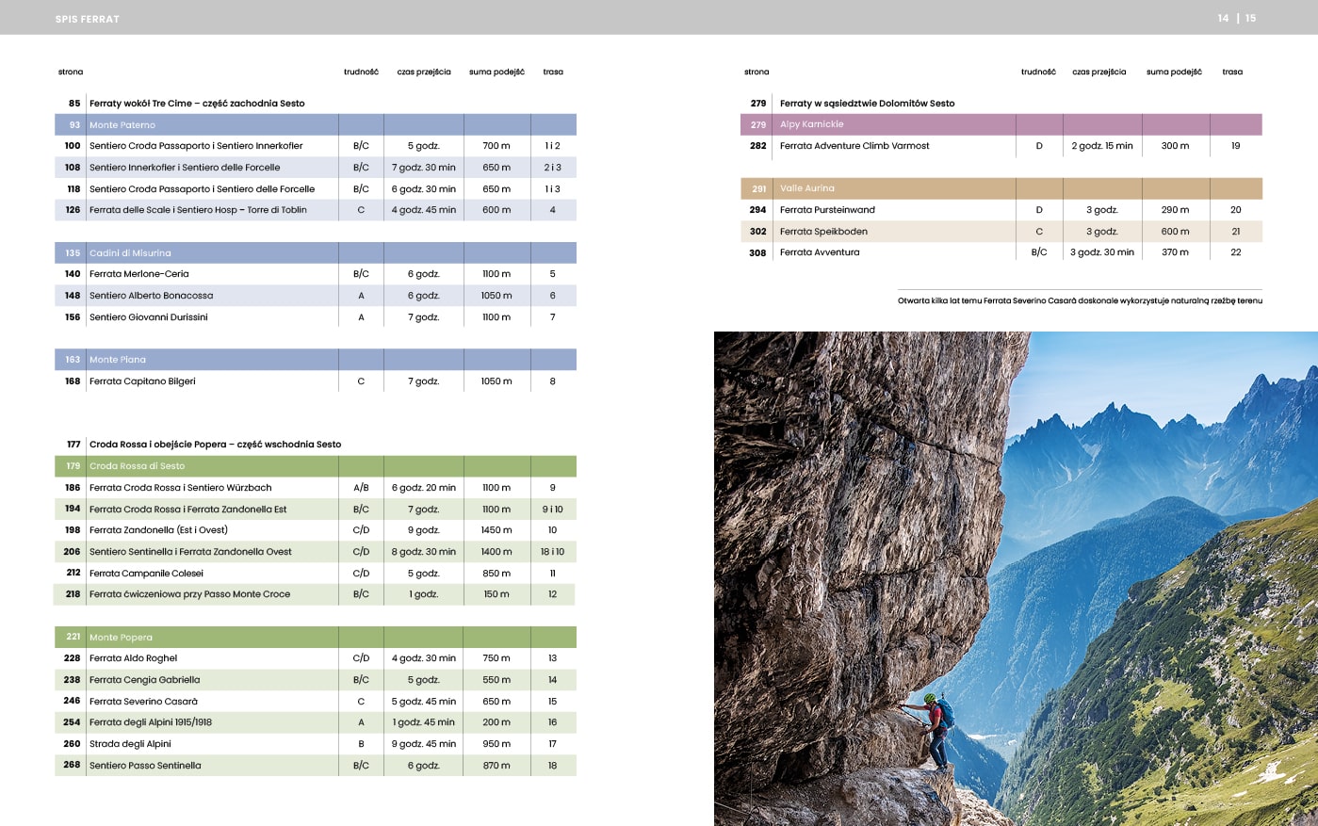The width and height of the screenshot is (1318, 826).
Task: Open 'Ferrata Severino Casarà' route entry
Action: [143, 702]
